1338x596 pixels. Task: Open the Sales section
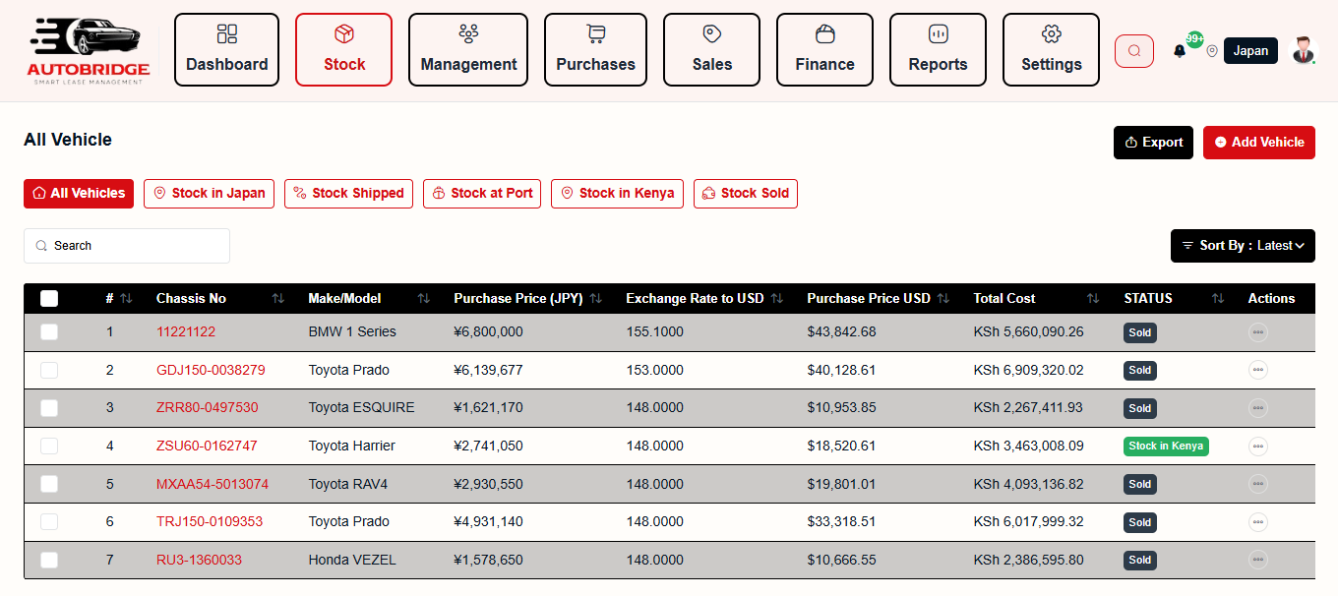711,50
